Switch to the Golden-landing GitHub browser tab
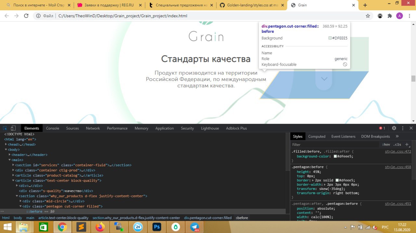 tap(252, 5)
